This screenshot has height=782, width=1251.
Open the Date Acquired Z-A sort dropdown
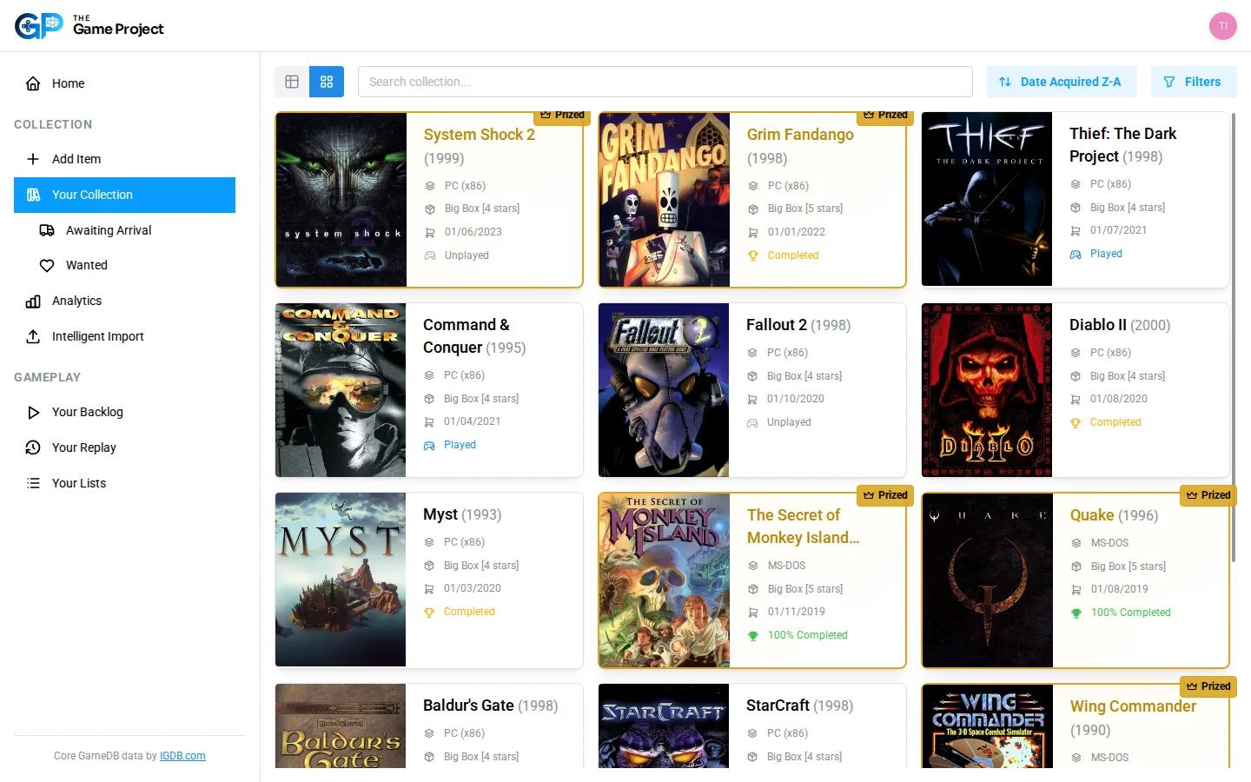coord(1061,82)
